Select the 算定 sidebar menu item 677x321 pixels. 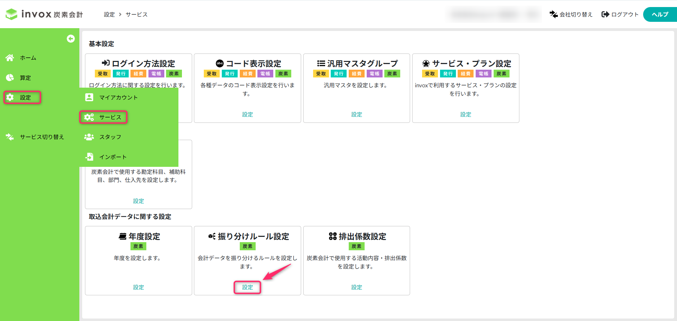(x=25, y=78)
